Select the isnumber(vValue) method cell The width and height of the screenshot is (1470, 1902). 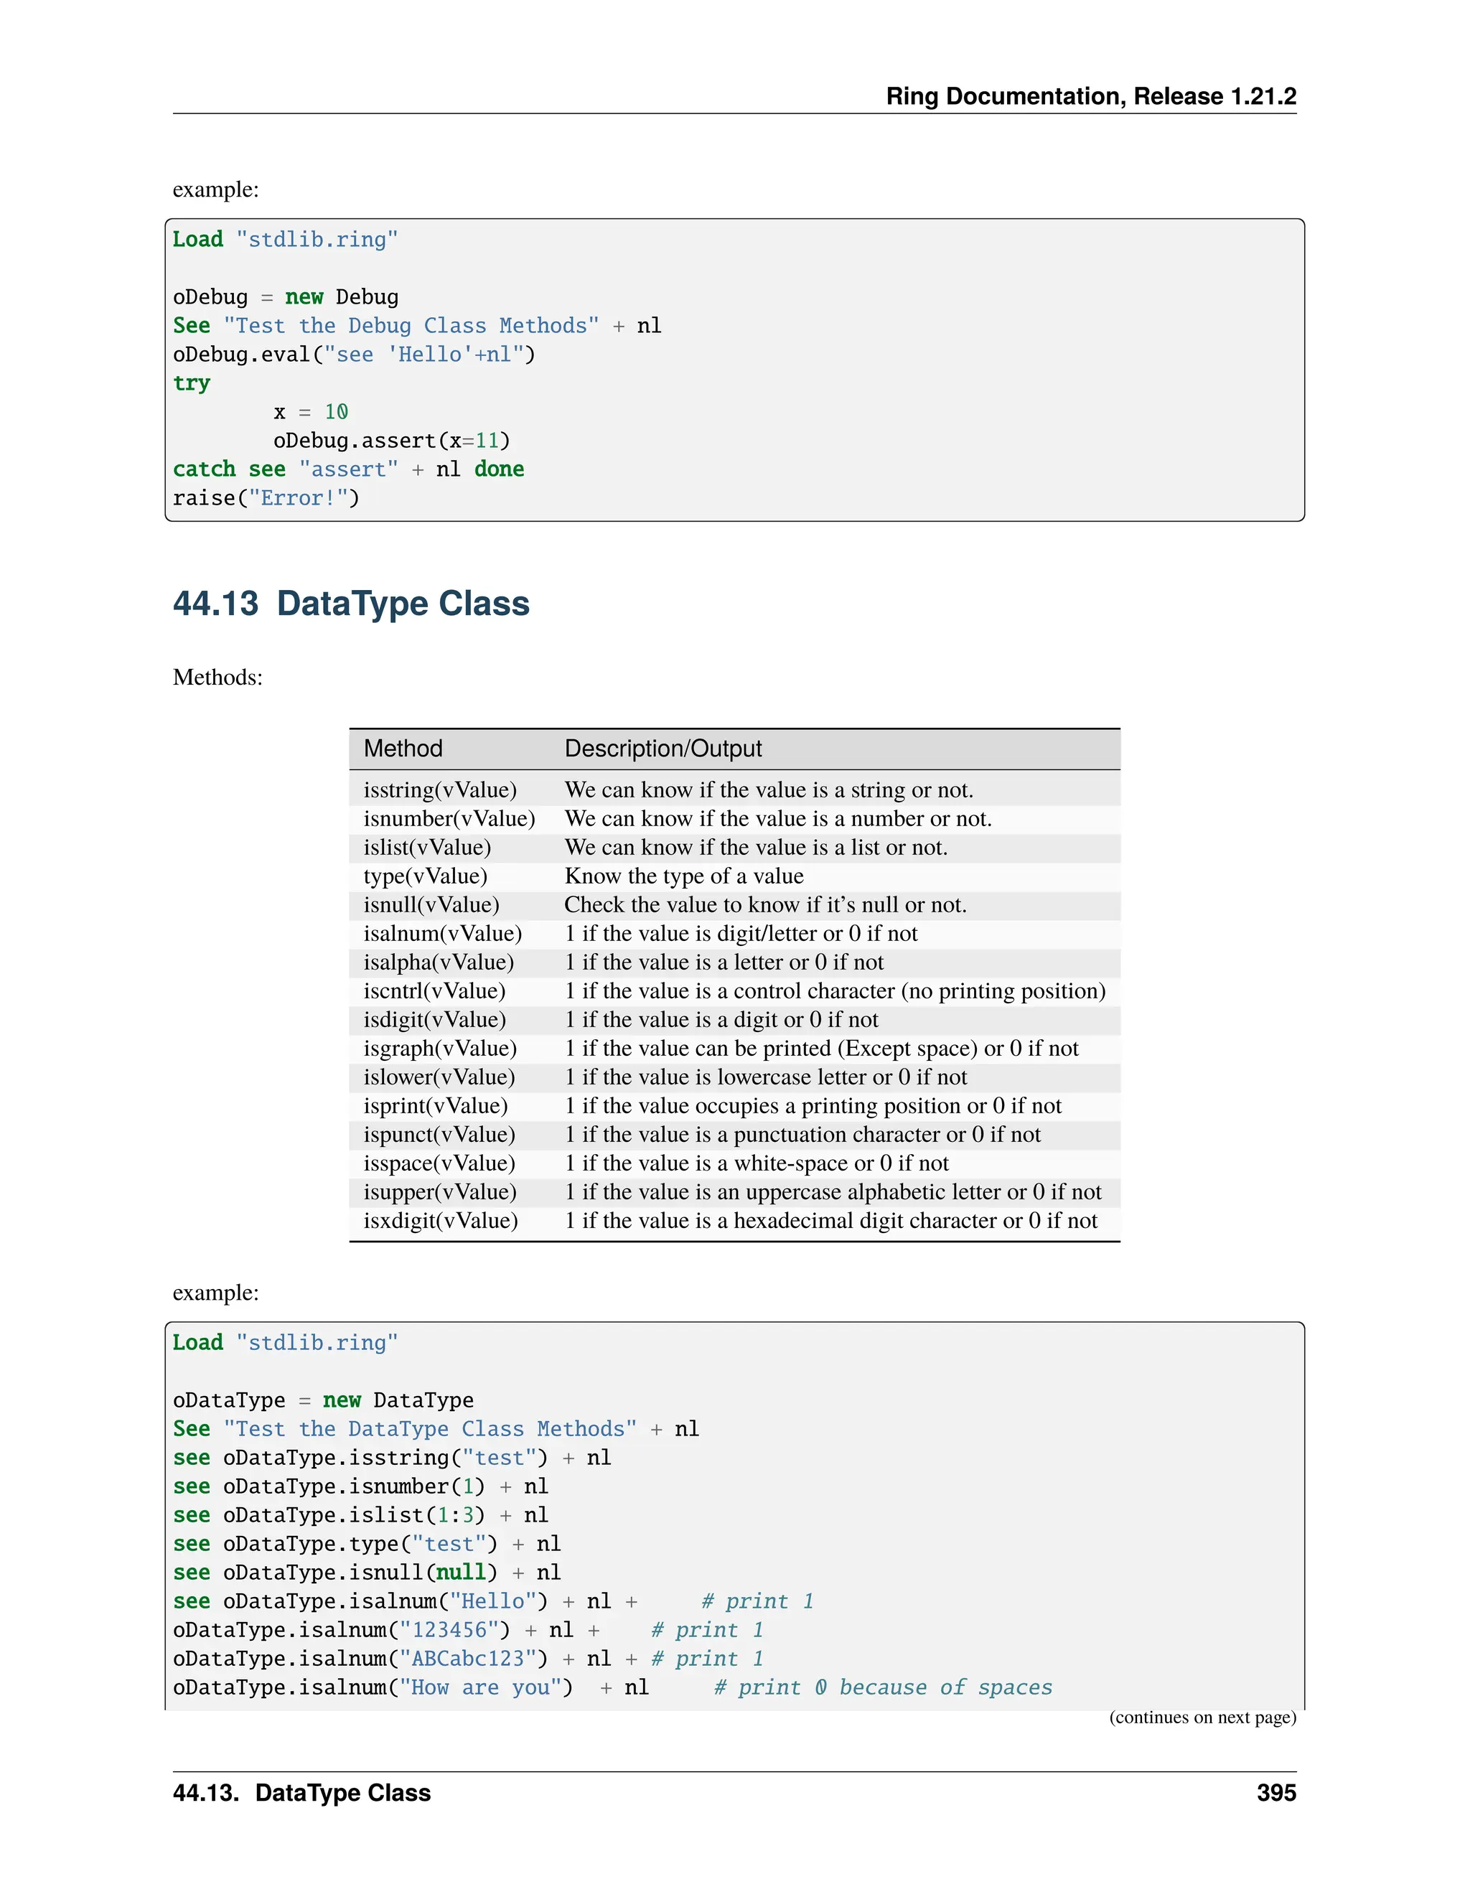pyautogui.click(x=449, y=819)
